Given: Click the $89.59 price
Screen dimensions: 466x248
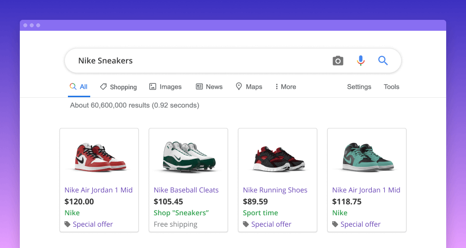Looking at the screenshot, I should (255, 201).
